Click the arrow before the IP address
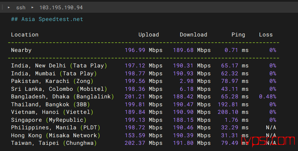Image resolution: width=298 pixels, height=151 pixels. point(32,8)
